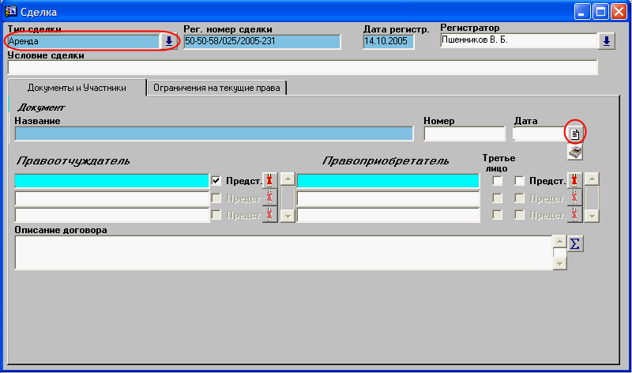Click the second Правоприобретатель field

click(388, 198)
